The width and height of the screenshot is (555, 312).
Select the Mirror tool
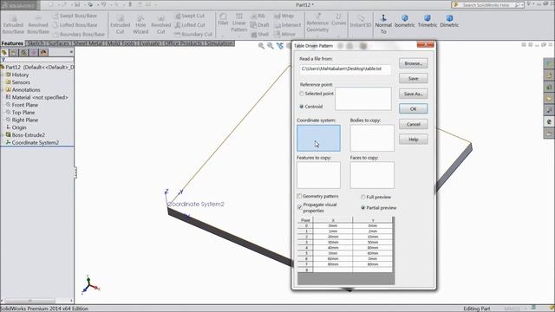pyautogui.click(x=285, y=35)
